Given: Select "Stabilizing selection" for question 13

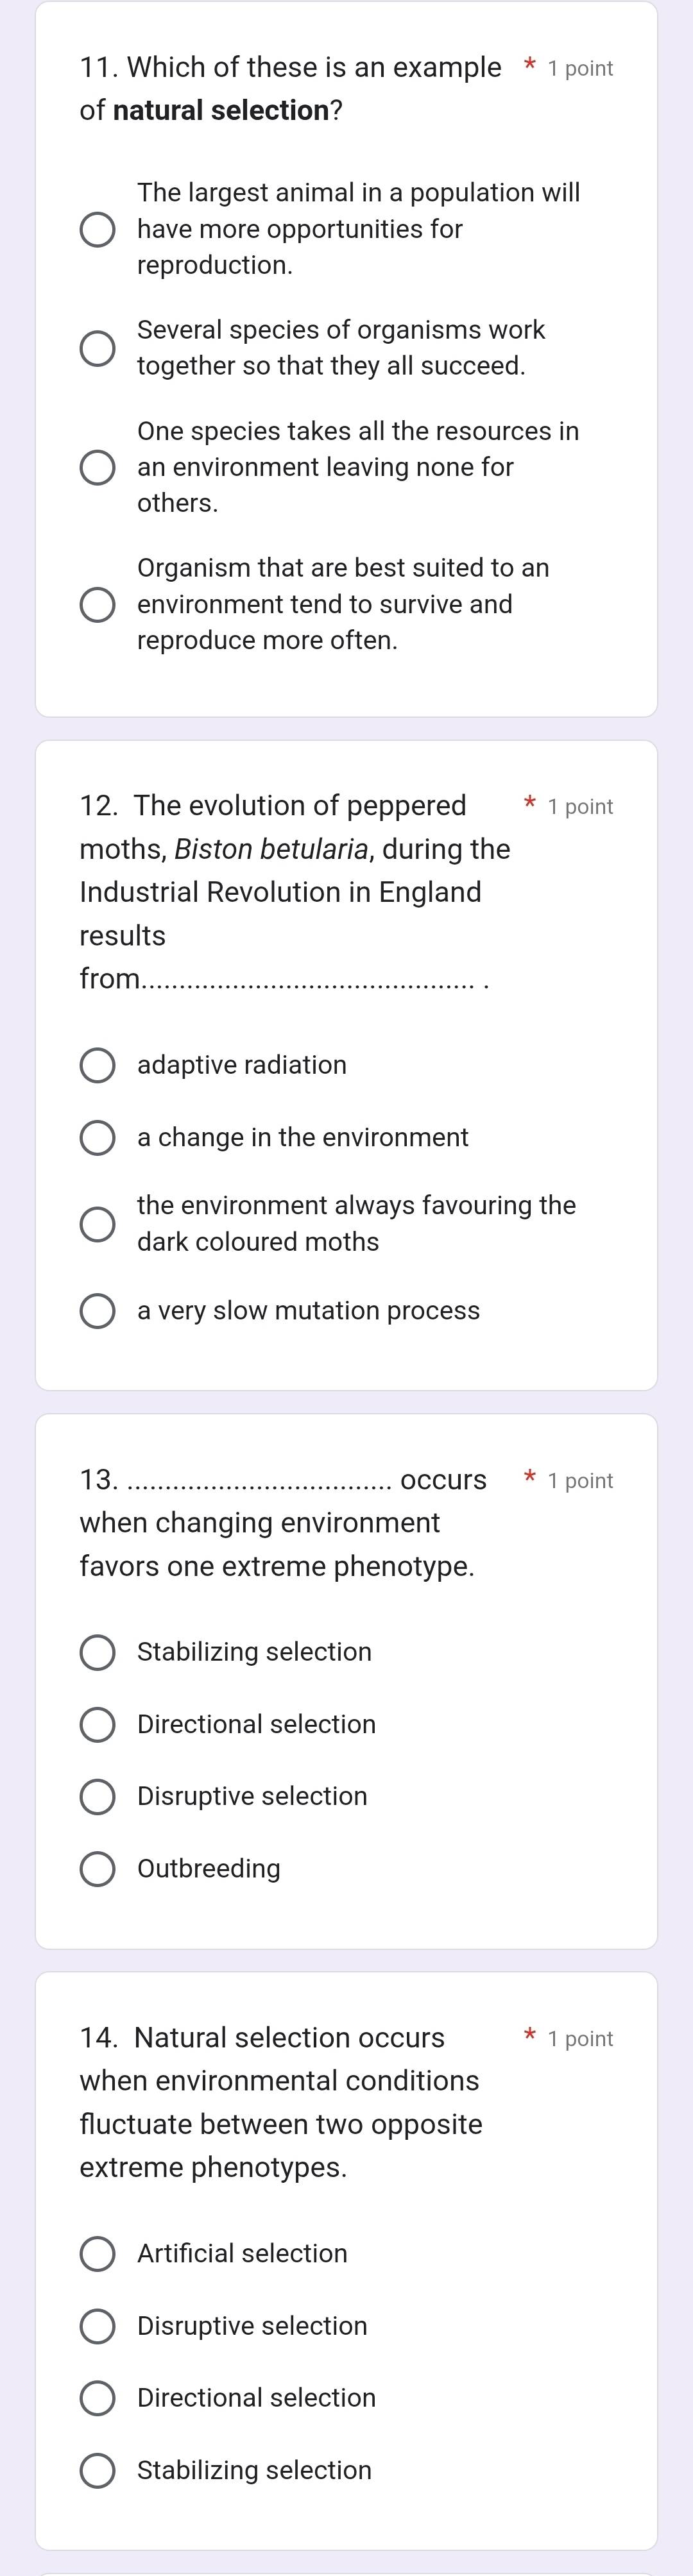Looking at the screenshot, I should (98, 1653).
